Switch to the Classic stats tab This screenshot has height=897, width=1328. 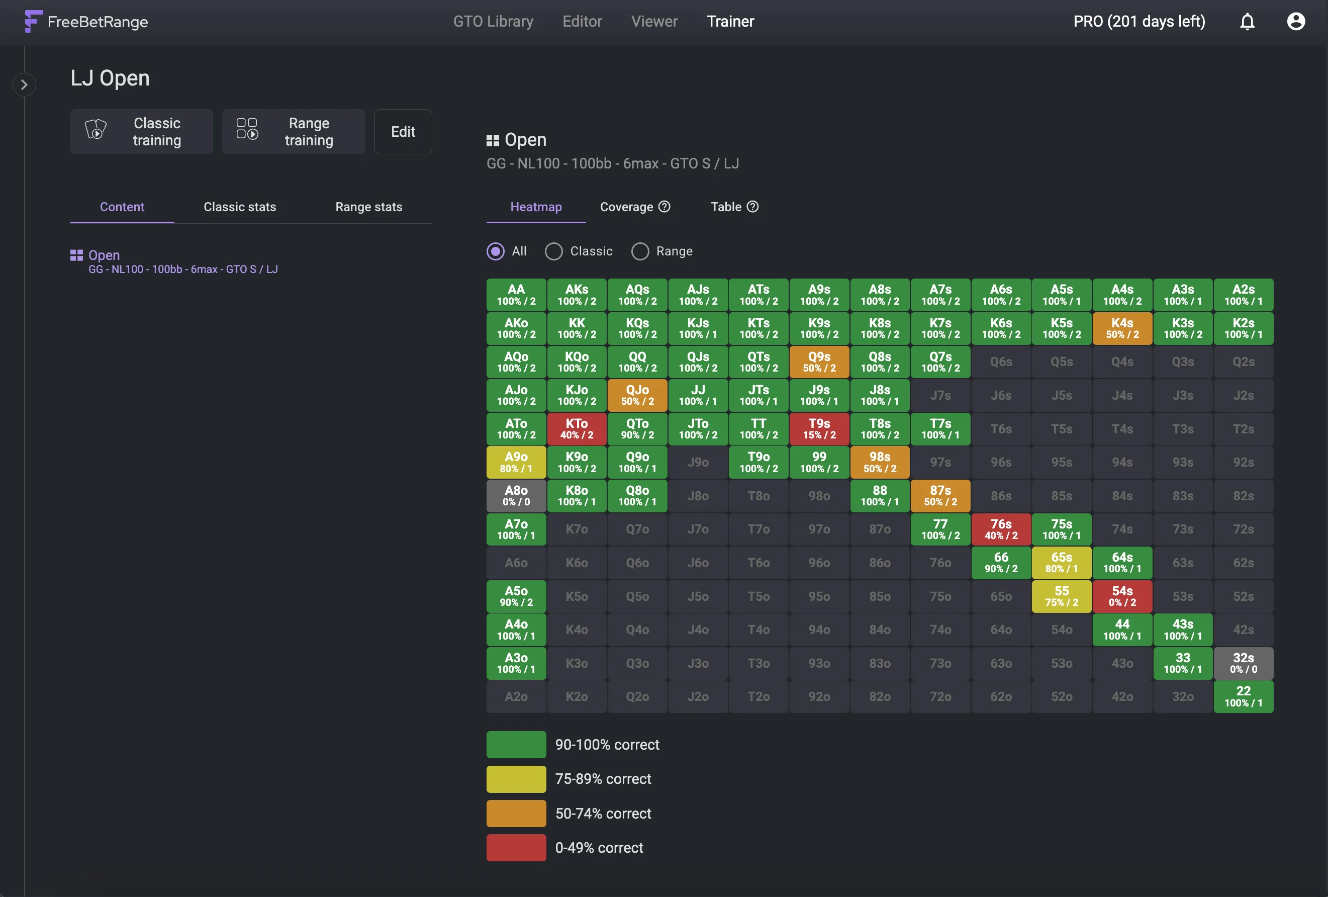(x=239, y=207)
